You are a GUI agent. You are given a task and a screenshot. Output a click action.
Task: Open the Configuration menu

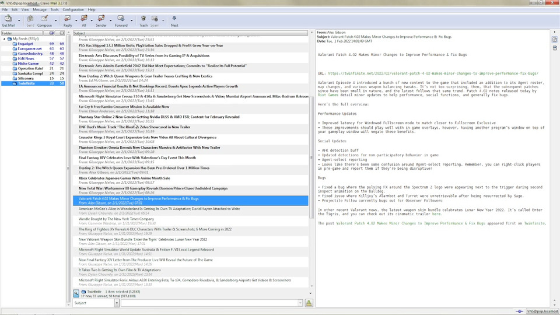(73, 10)
